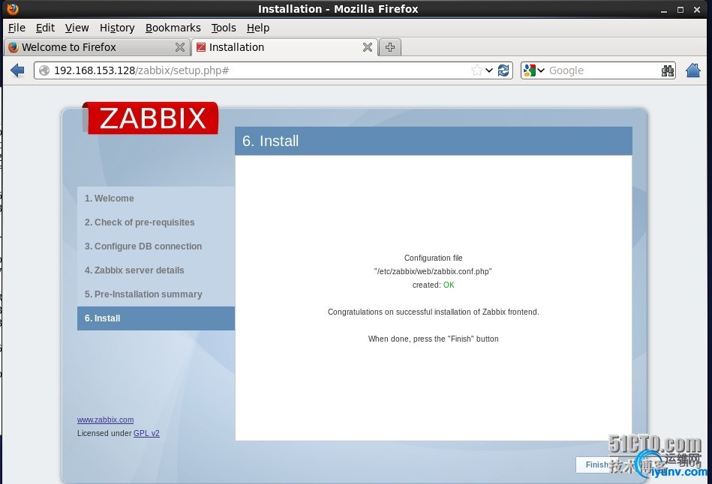Click the search binoculars icon
This screenshot has width=712, height=484.
(668, 70)
